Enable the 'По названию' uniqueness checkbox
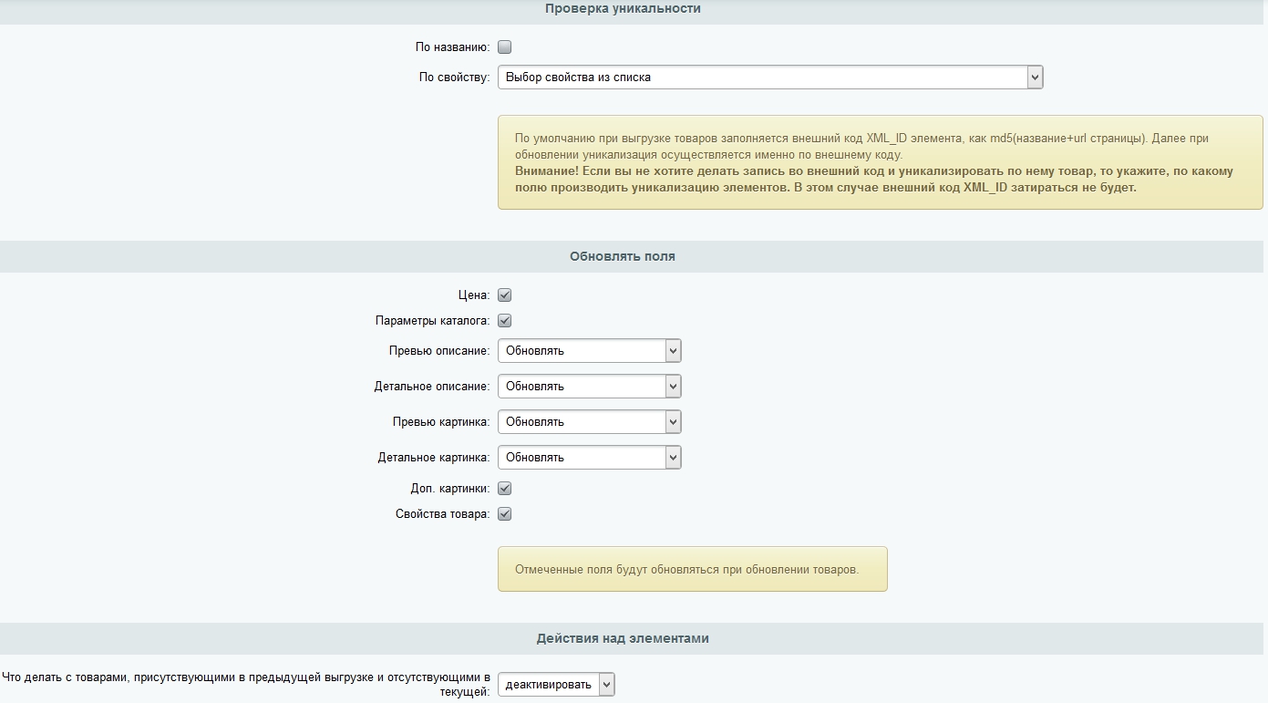The image size is (1268, 703). click(504, 47)
